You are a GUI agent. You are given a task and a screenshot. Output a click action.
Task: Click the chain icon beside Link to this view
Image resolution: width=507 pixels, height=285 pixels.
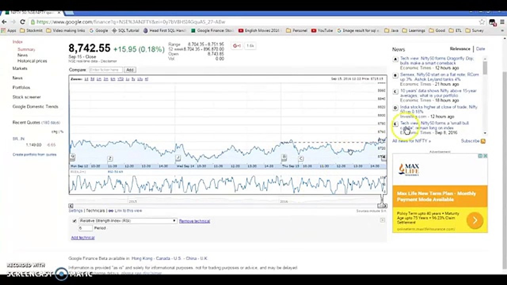[111, 211]
